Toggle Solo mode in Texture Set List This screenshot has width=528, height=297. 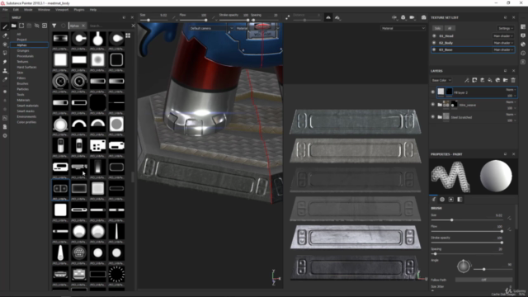click(437, 28)
